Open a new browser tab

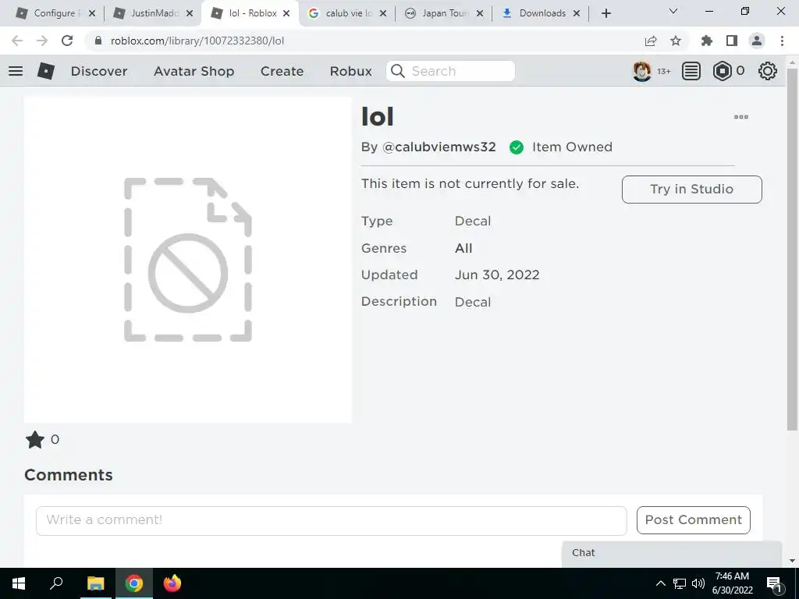[605, 13]
